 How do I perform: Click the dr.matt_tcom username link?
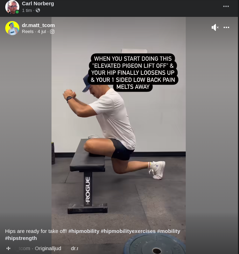click(x=38, y=25)
